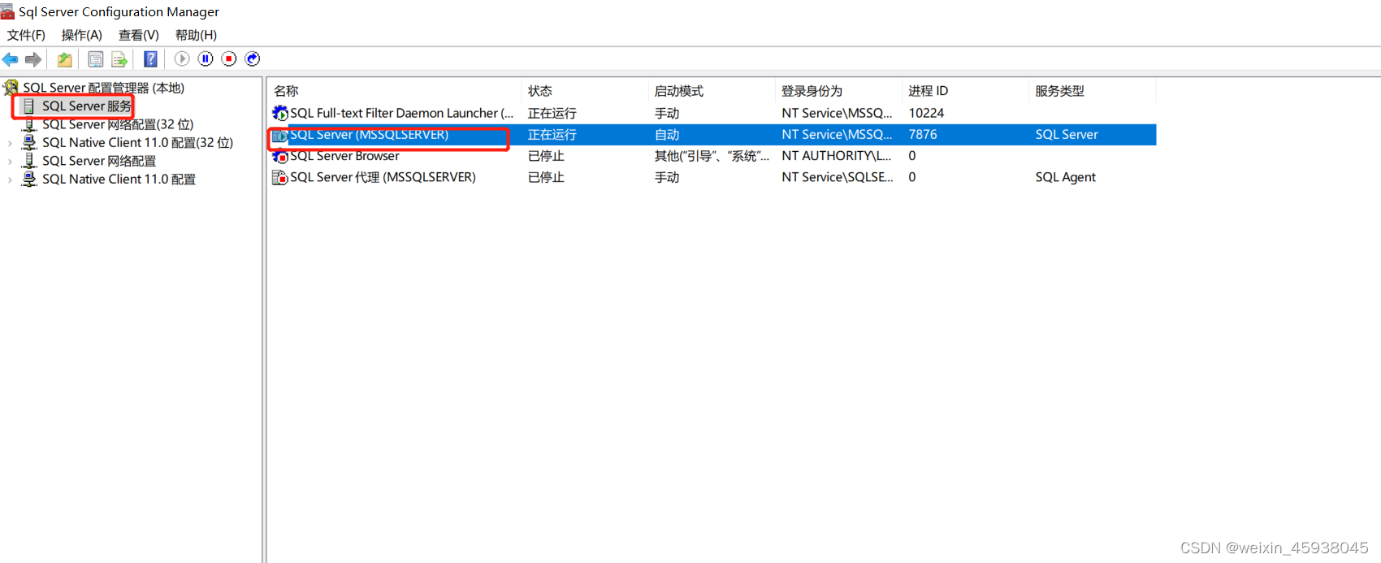Screen dimensions: 1381x563
Task: Click the SQL Server 代理 (MSSQLSERVER) service icon
Action: pos(280,177)
